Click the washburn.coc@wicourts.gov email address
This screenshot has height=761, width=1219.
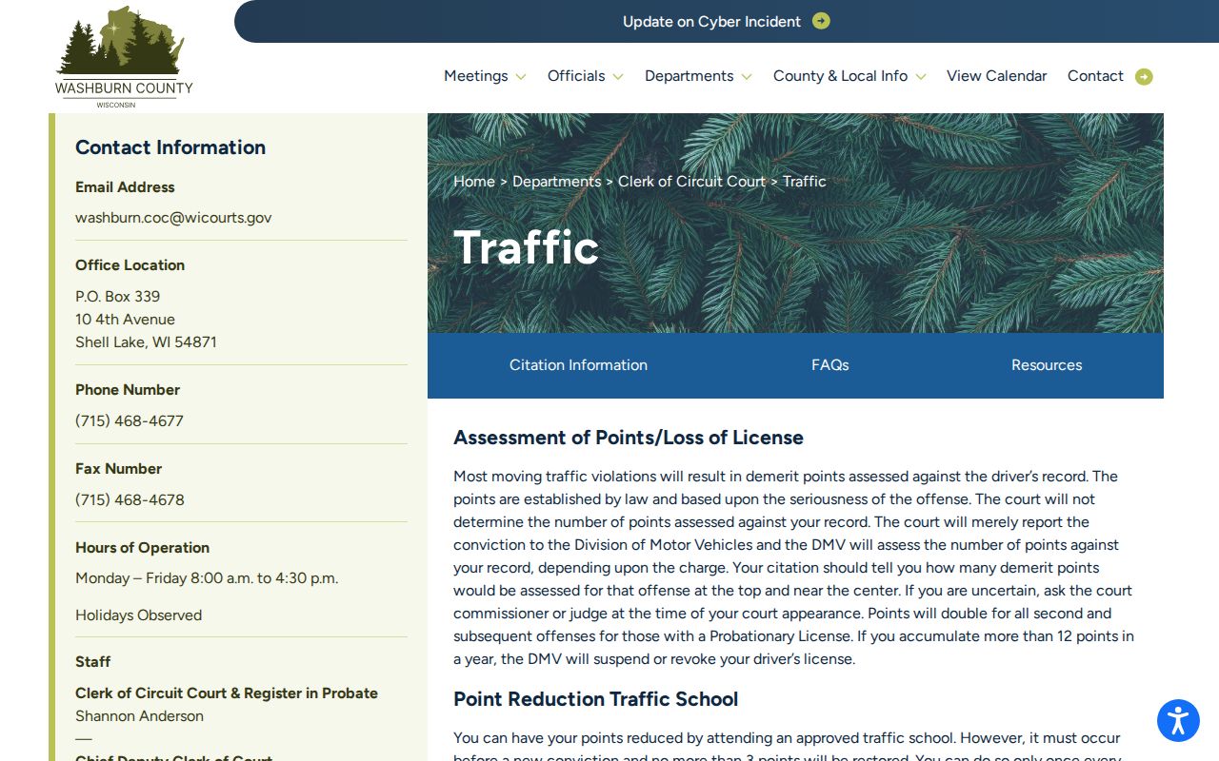[x=173, y=218]
